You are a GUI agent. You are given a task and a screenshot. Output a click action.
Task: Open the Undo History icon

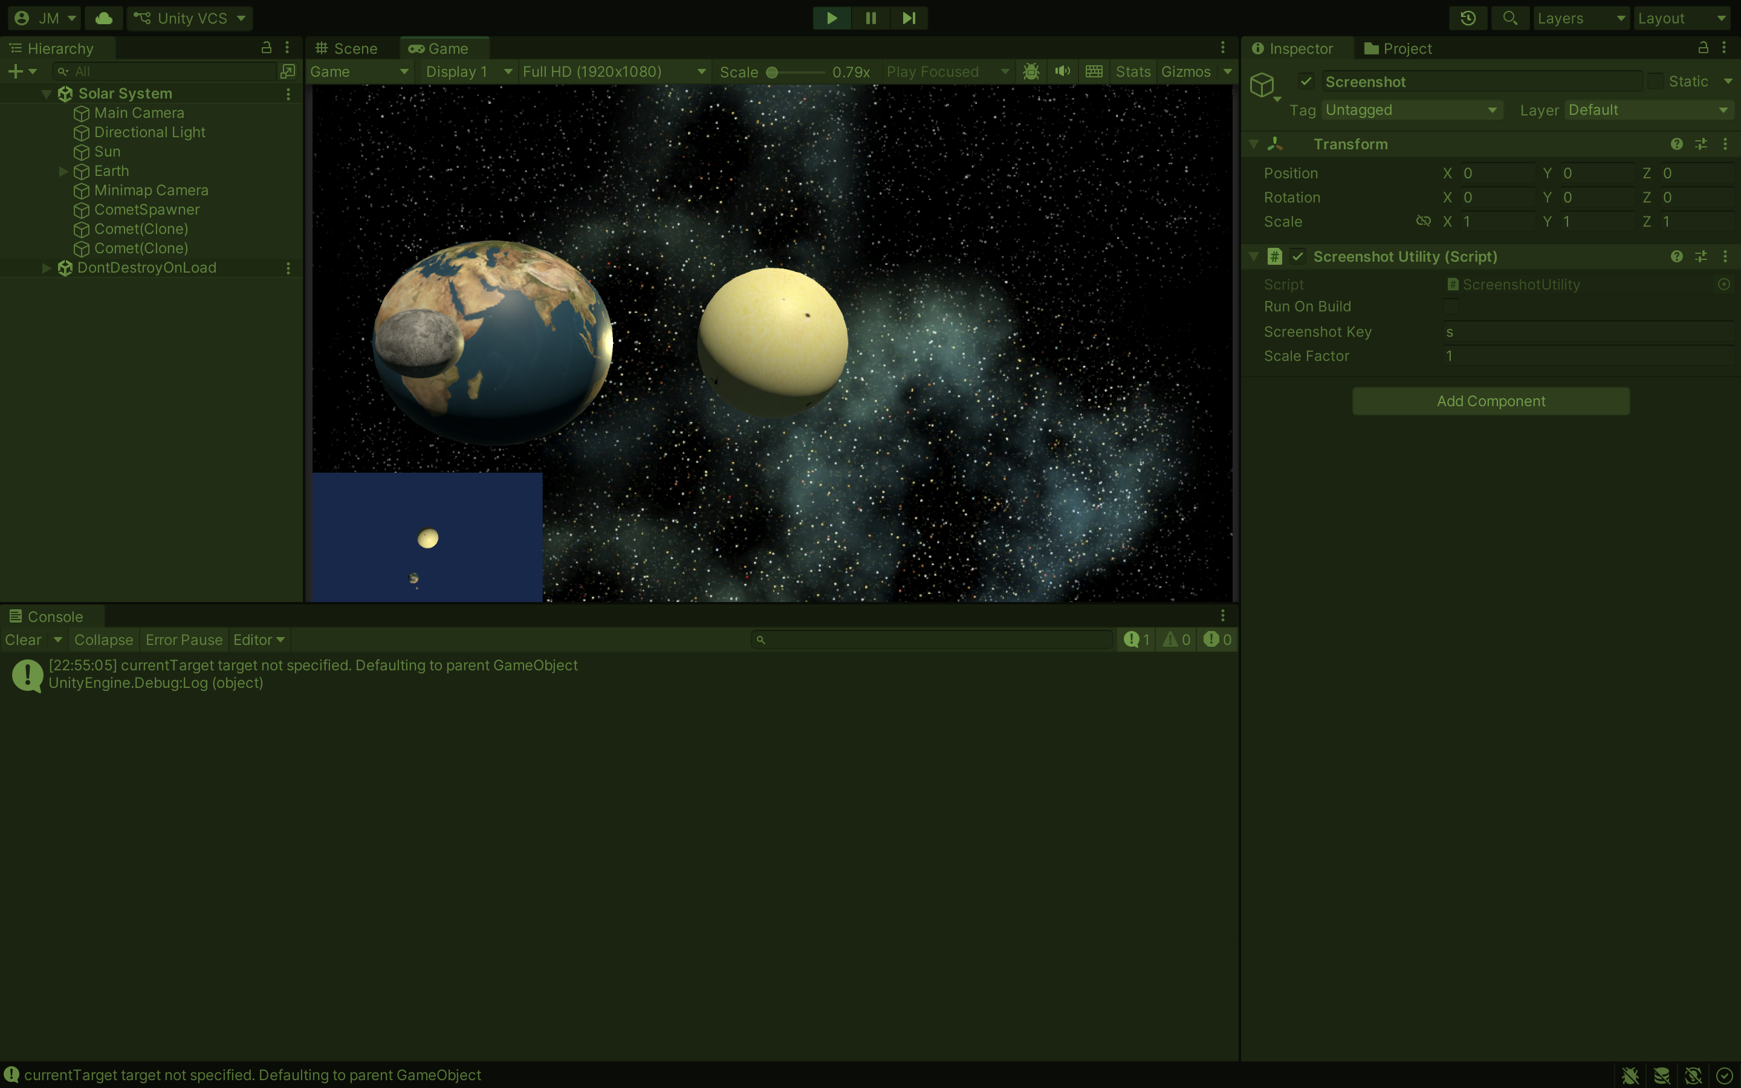(1468, 18)
